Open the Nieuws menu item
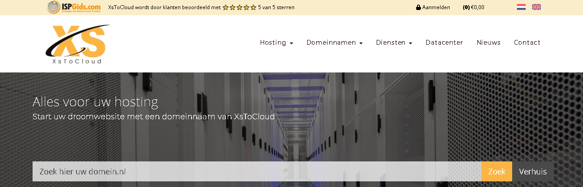Viewport: 583px width, 187px height. click(489, 43)
